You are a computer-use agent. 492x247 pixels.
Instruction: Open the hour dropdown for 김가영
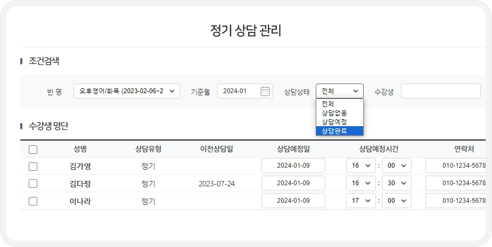click(x=361, y=166)
